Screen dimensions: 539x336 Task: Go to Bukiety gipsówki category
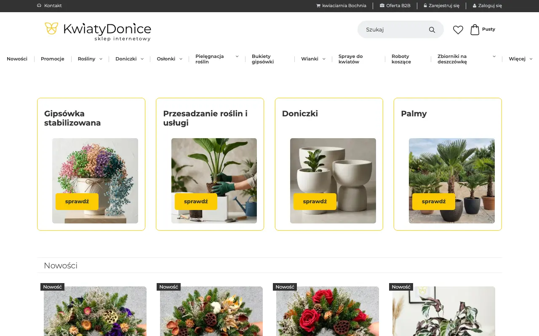[263, 59]
